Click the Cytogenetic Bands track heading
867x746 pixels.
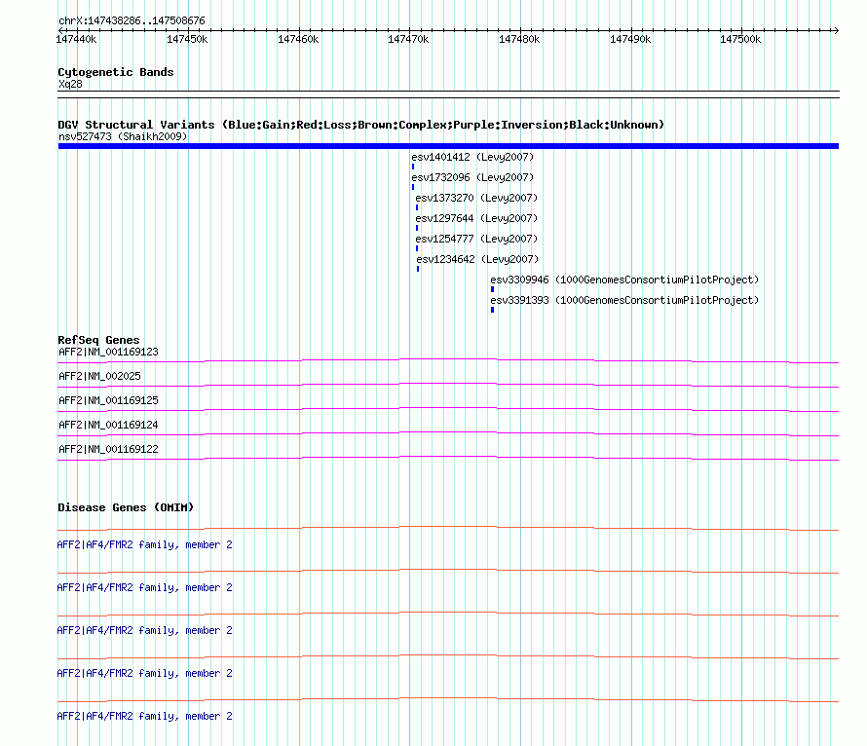point(116,72)
